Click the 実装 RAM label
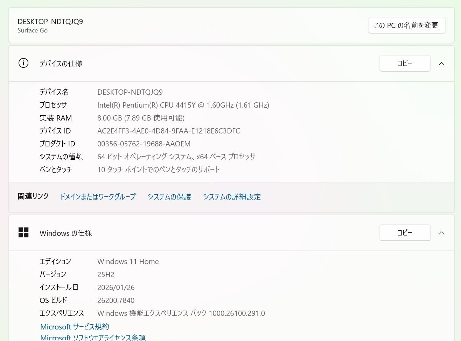 tap(56, 118)
